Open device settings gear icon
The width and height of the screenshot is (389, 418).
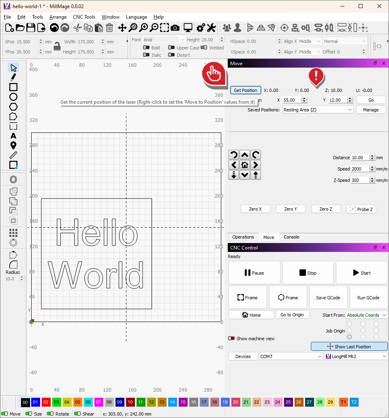(x=200, y=28)
